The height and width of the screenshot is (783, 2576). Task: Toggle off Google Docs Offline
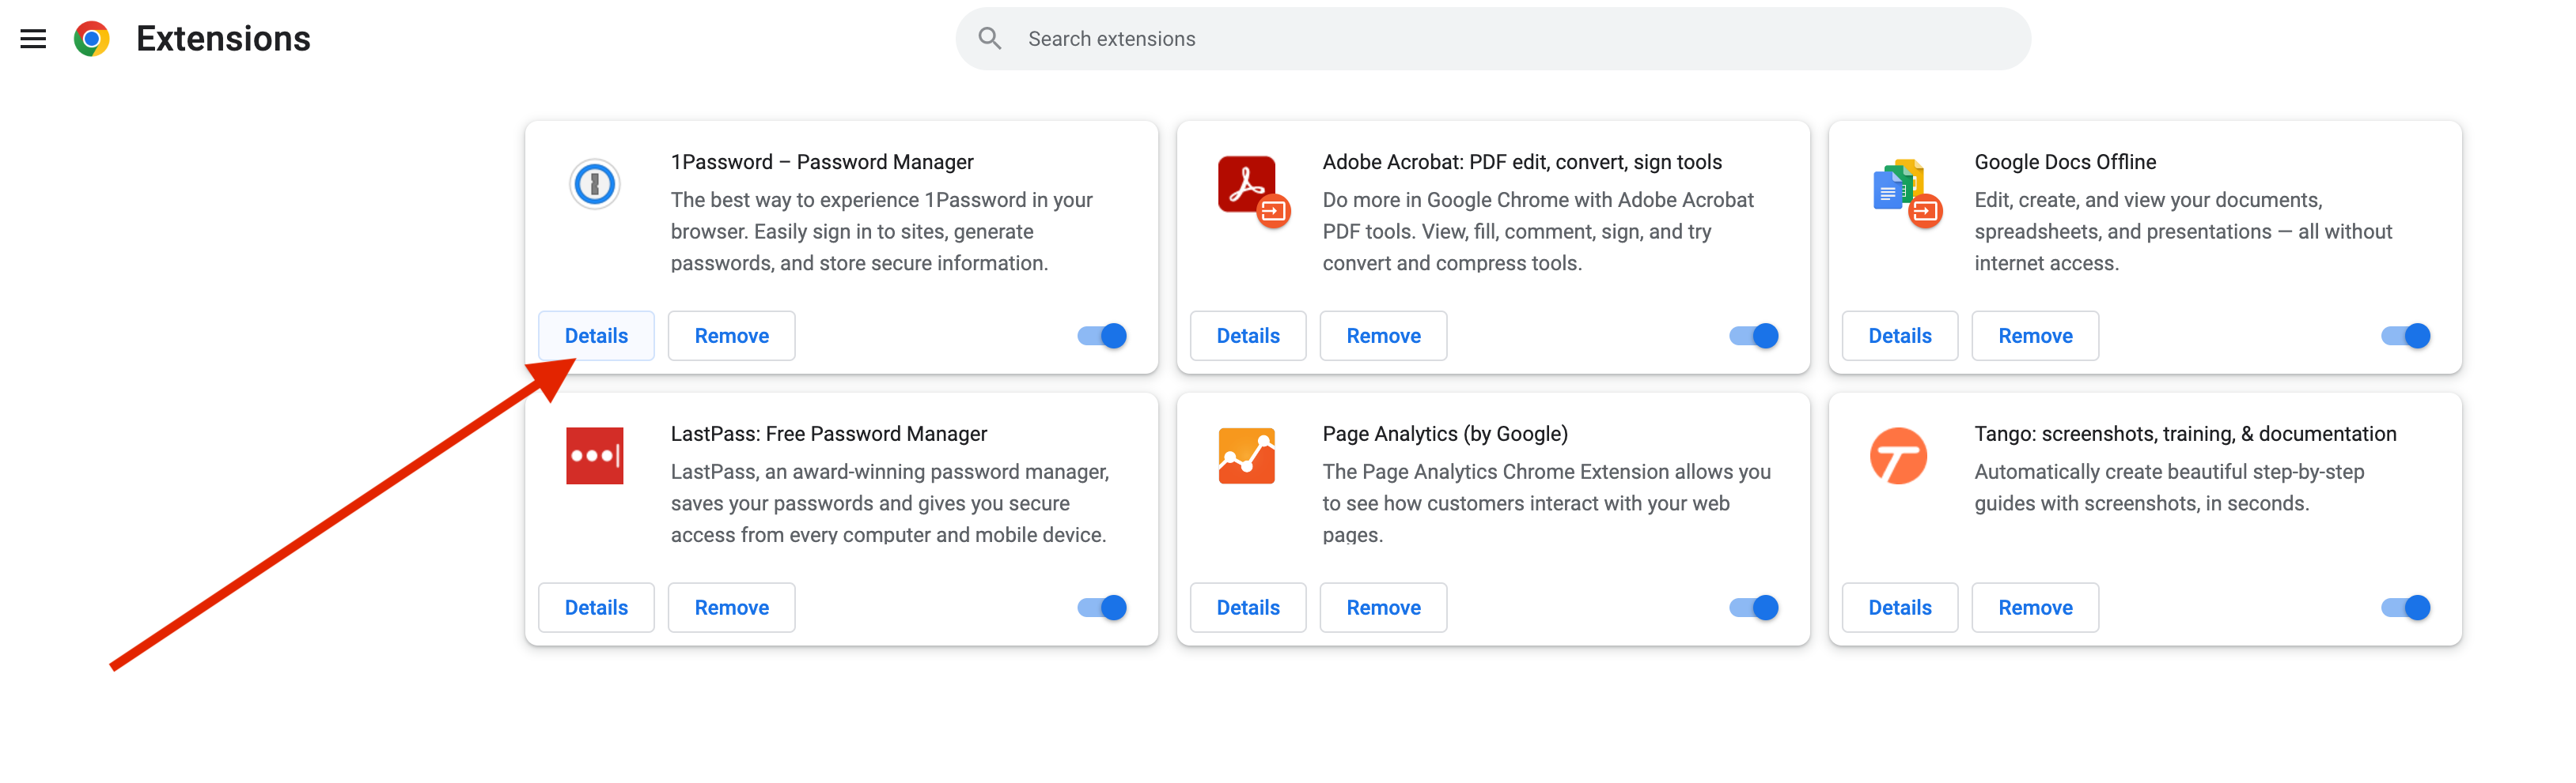coord(2405,337)
